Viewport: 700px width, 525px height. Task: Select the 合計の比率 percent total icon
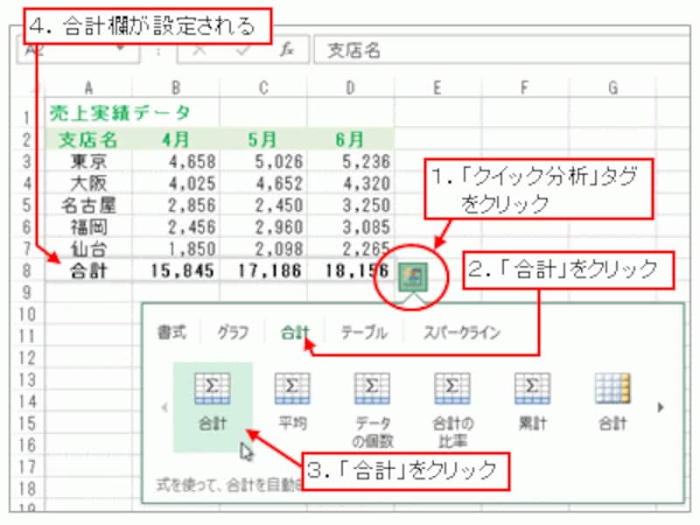(452, 388)
